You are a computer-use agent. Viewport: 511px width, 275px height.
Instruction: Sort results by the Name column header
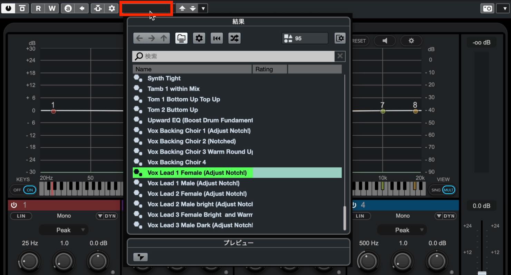click(x=192, y=69)
